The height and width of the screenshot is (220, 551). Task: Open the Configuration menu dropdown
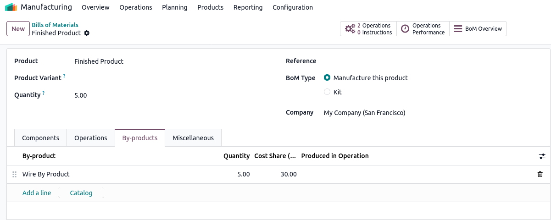[292, 7]
